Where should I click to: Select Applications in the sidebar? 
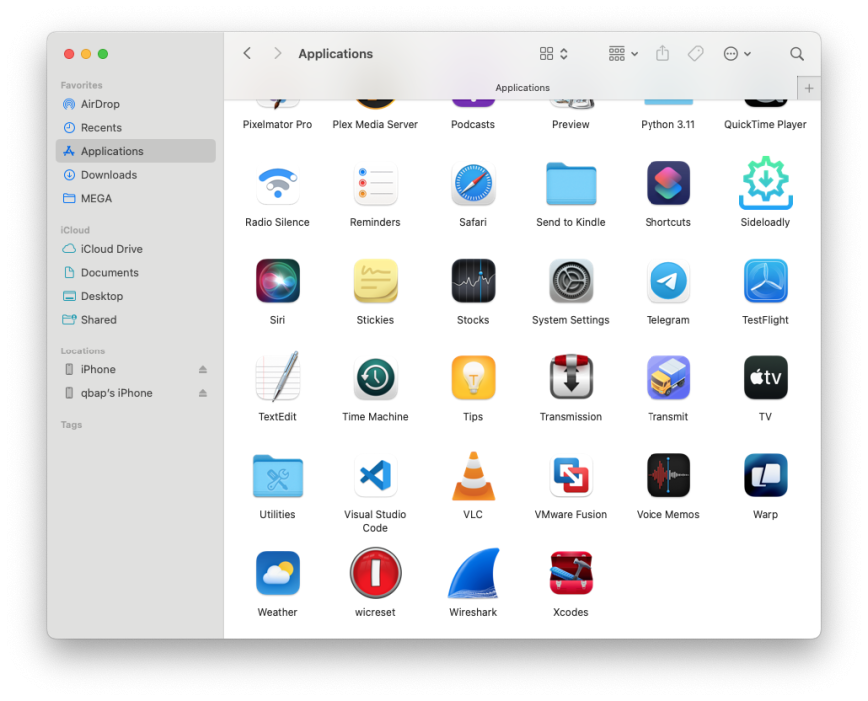(x=136, y=151)
